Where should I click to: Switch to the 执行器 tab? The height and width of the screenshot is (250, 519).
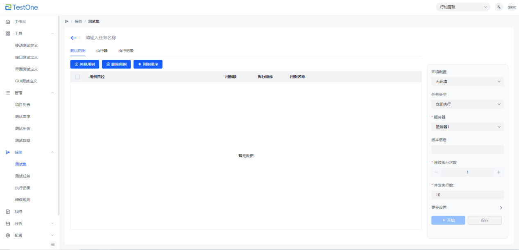pos(102,51)
